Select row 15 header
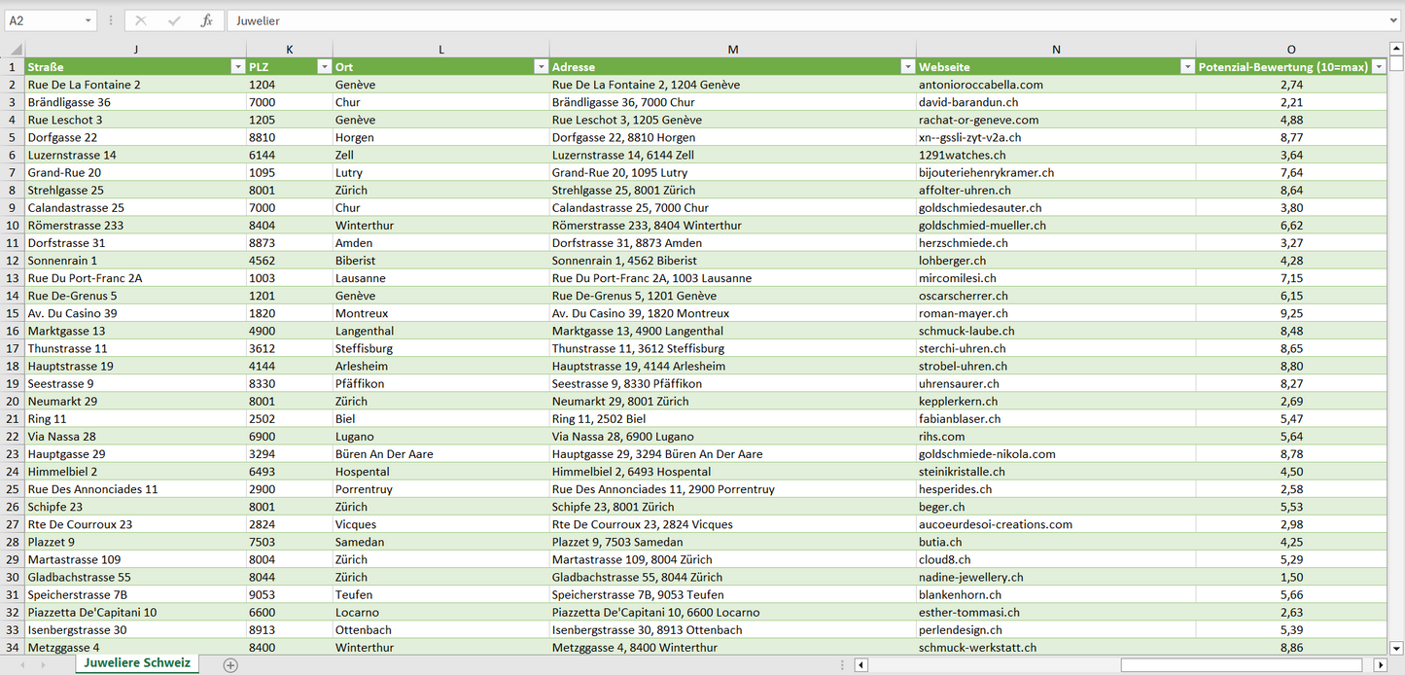This screenshot has width=1405, height=675. [x=13, y=313]
